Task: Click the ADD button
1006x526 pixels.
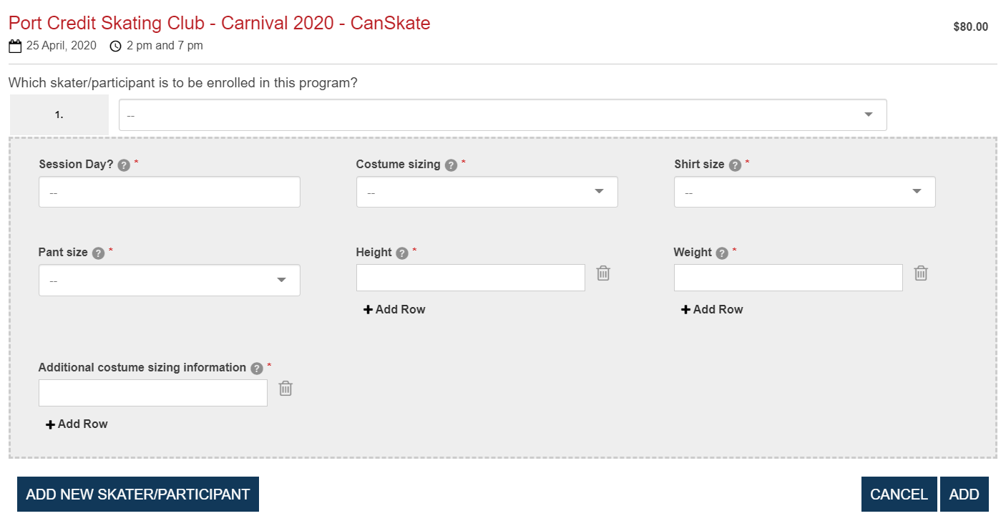Action: (x=965, y=495)
